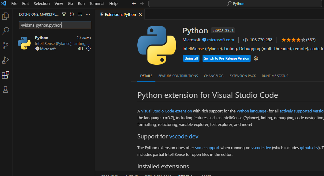The width and height of the screenshot is (324, 176).
Task: Uninstall the Python extension
Action: pyautogui.click(x=191, y=58)
